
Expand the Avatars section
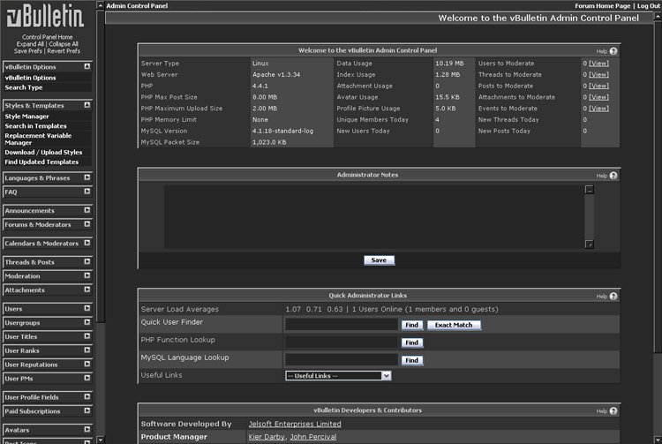pos(87,429)
